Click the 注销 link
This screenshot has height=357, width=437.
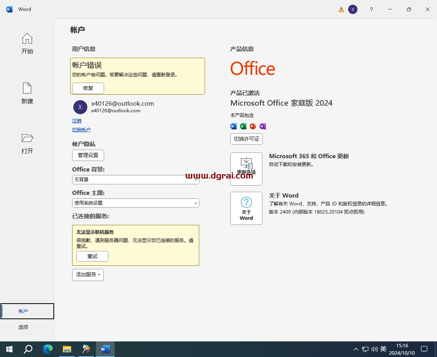(77, 121)
